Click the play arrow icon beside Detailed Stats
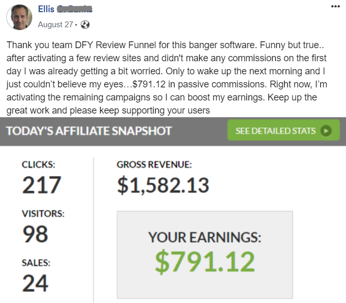 pos(327,130)
